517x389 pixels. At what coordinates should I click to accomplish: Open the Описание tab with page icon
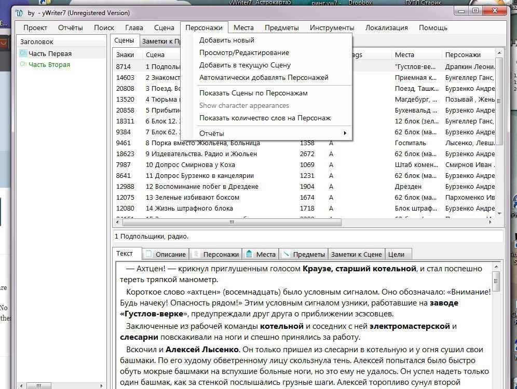click(166, 254)
